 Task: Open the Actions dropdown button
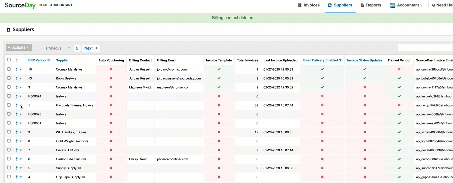point(19,47)
